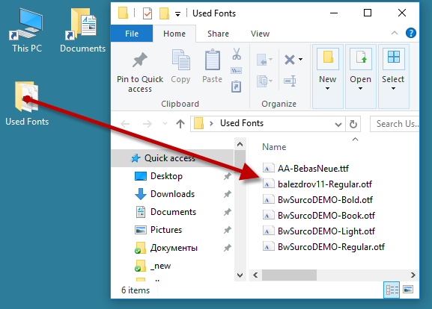Screen dimensions: 432x309
Task: Maximize the Used Fonts window
Action: pyautogui.click(x=368, y=13)
